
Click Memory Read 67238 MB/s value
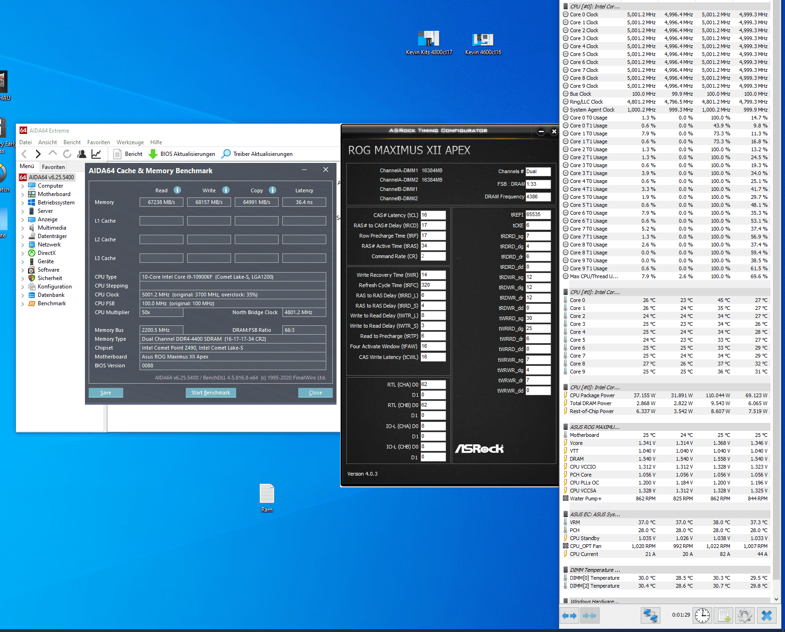click(x=161, y=202)
